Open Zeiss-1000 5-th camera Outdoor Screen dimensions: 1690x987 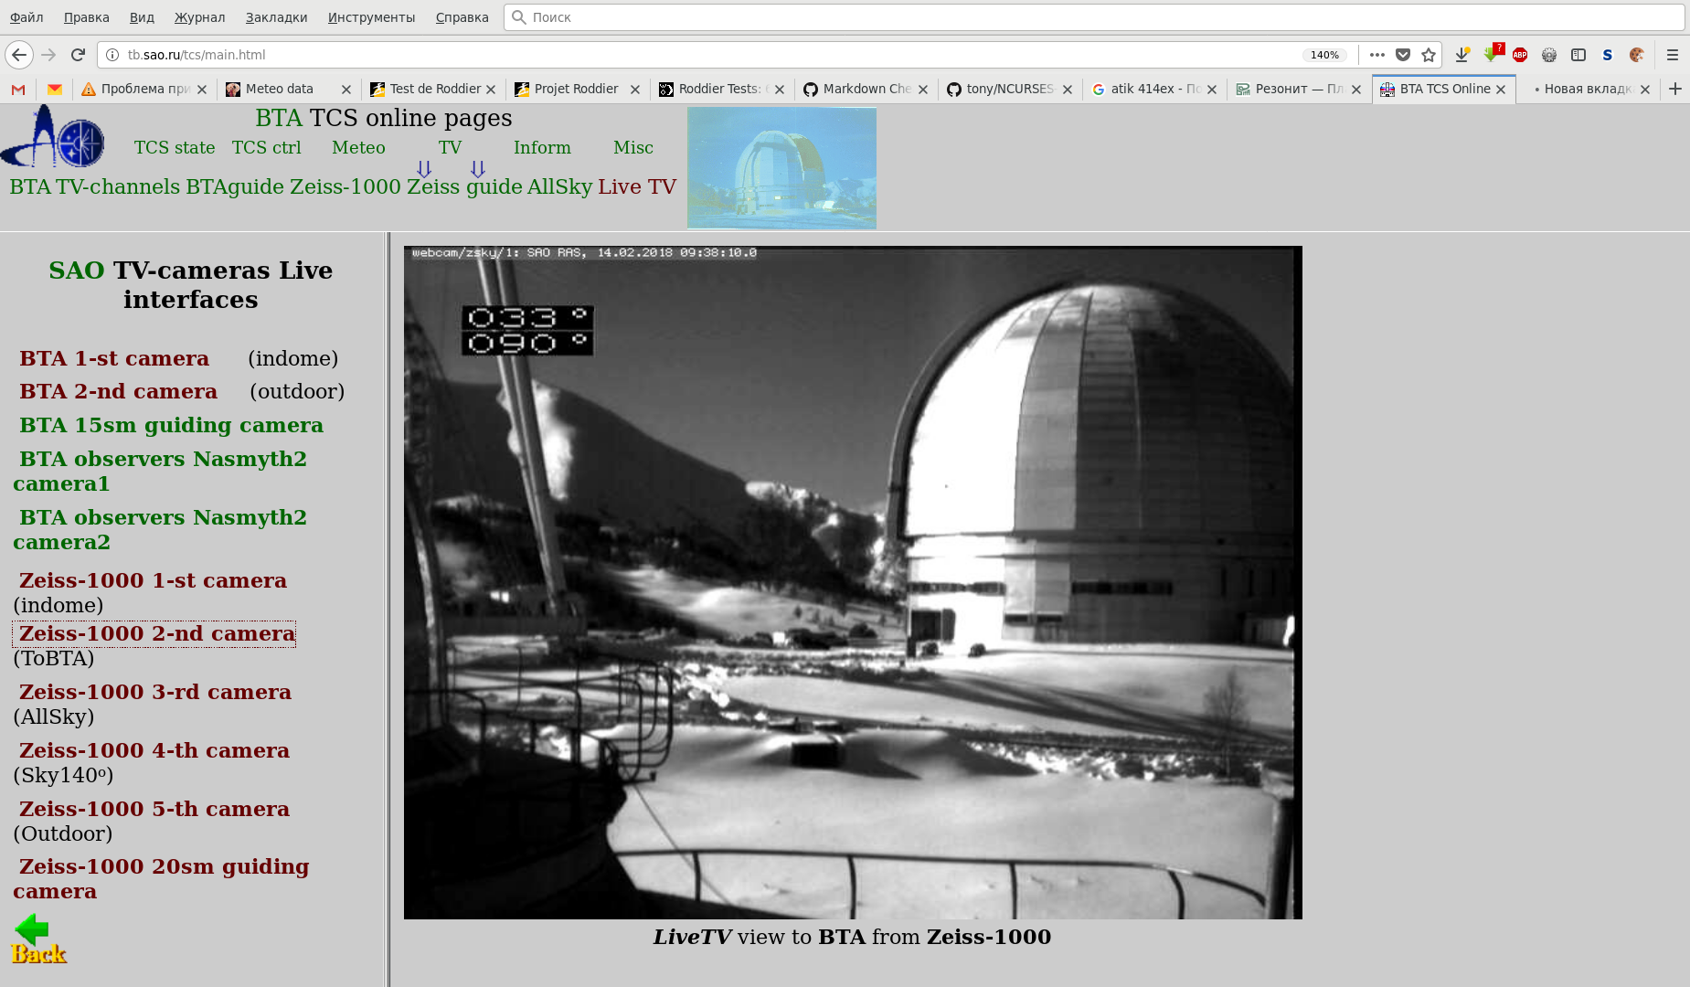click(x=154, y=809)
